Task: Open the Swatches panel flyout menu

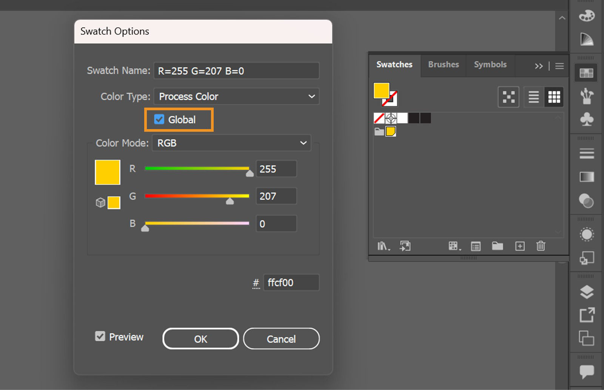Action: (x=559, y=66)
